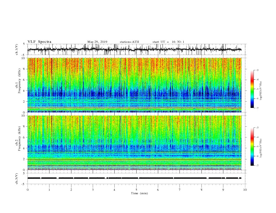Click tick label 2 on the Time axis
The height and width of the screenshot is (213, 276).
(x=71, y=190)
